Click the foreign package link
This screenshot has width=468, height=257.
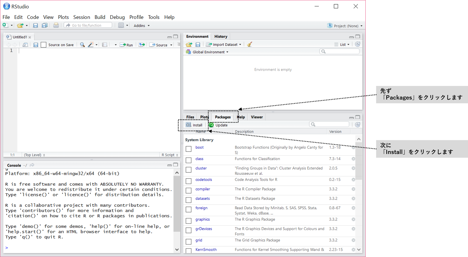coord(201,208)
